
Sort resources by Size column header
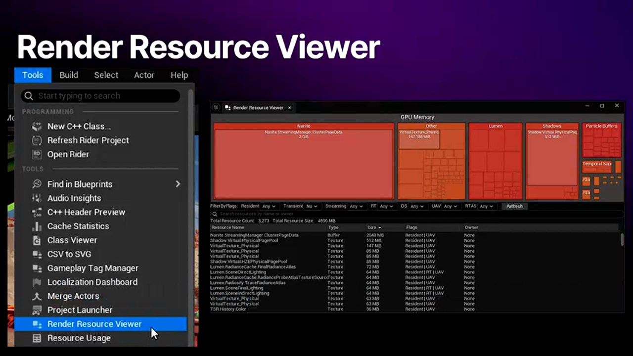pyautogui.click(x=374, y=227)
